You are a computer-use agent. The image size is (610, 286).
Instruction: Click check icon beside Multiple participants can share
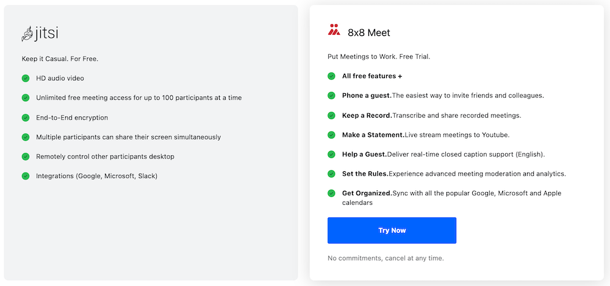pyautogui.click(x=26, y=137)
